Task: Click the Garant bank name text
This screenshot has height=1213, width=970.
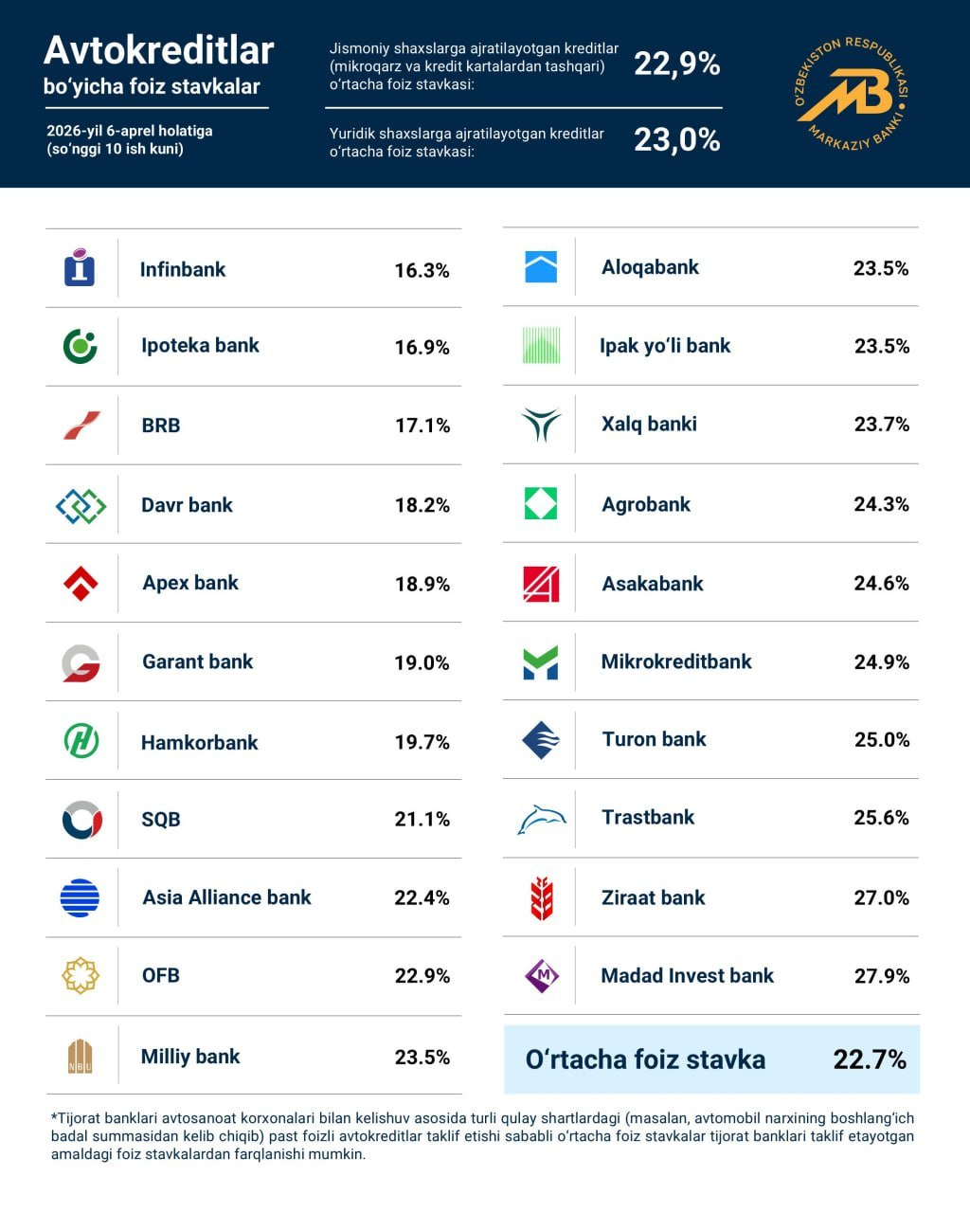Action: pos(197,661)
